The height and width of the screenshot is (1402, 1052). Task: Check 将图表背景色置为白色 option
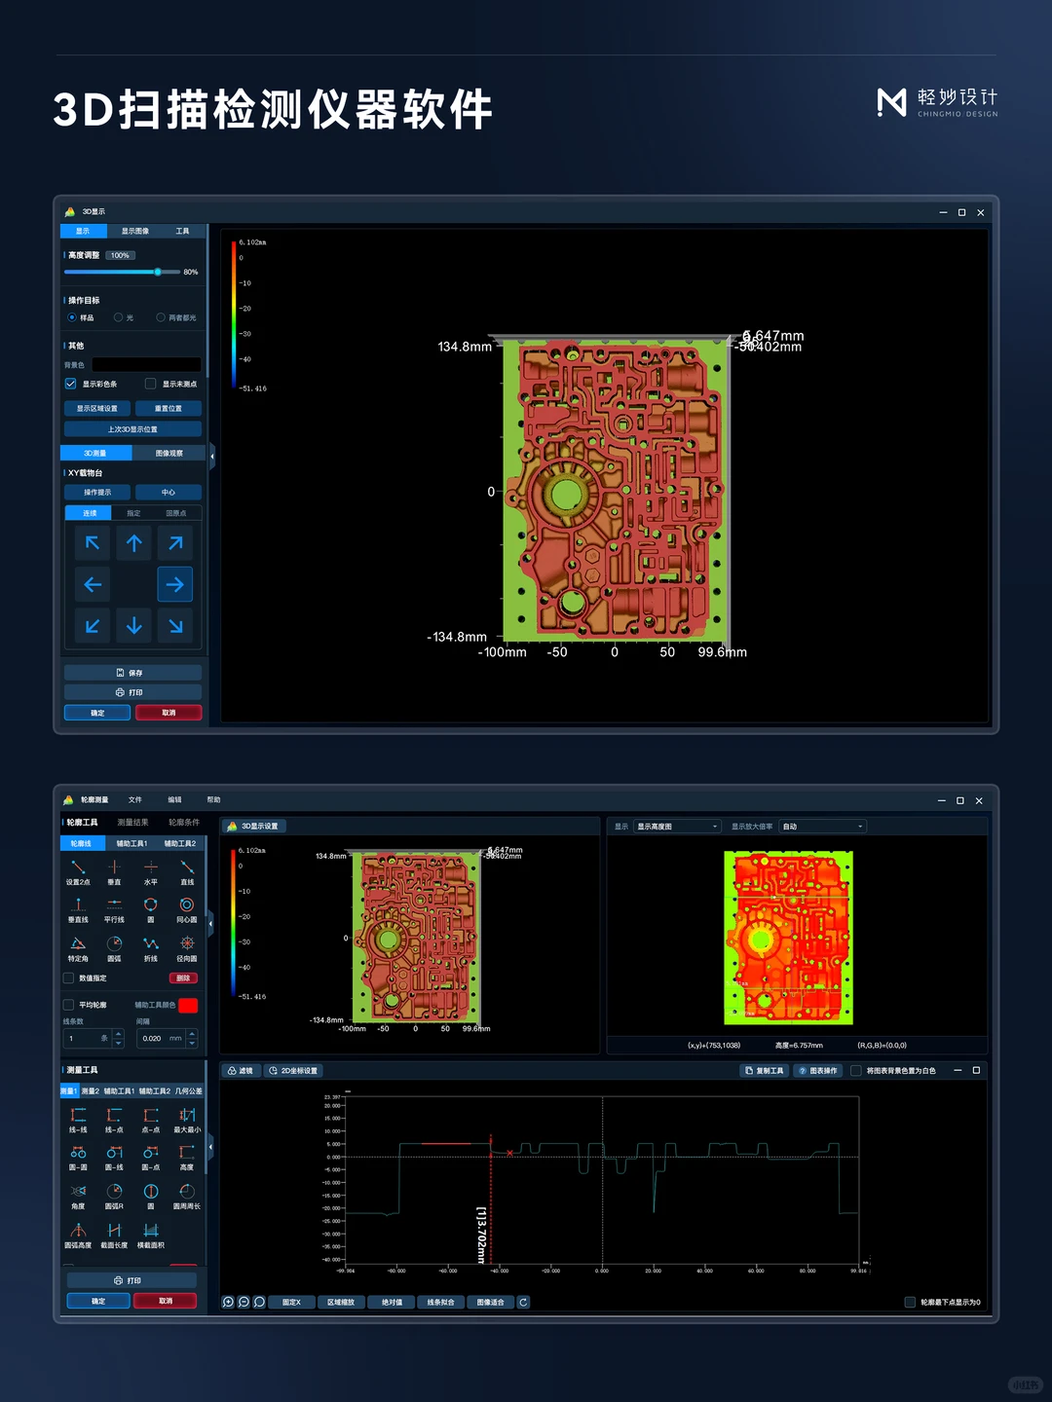(x=856, y=1070)
